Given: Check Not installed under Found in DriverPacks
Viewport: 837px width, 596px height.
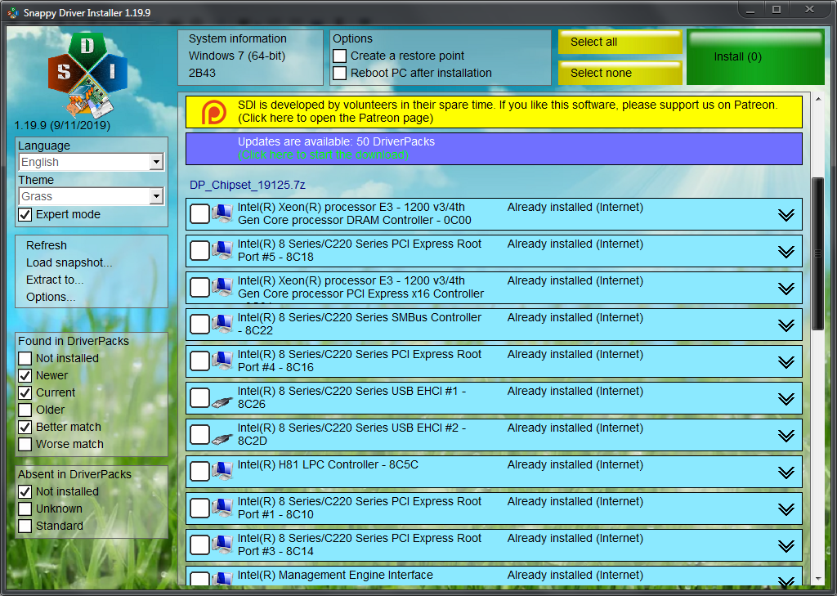Looking at the screenshot, I should tap(25, 358).
